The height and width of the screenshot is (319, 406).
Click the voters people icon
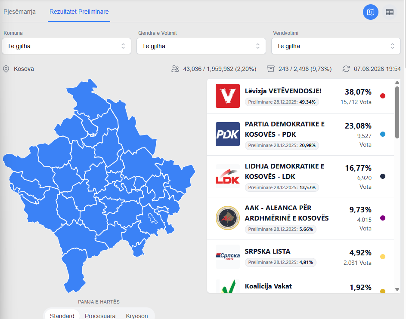click(175, 69)
